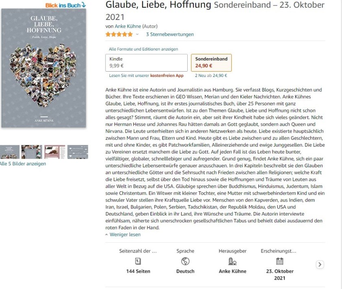Click Alle 5 Bilder anzeigen link

pos(23,164)
